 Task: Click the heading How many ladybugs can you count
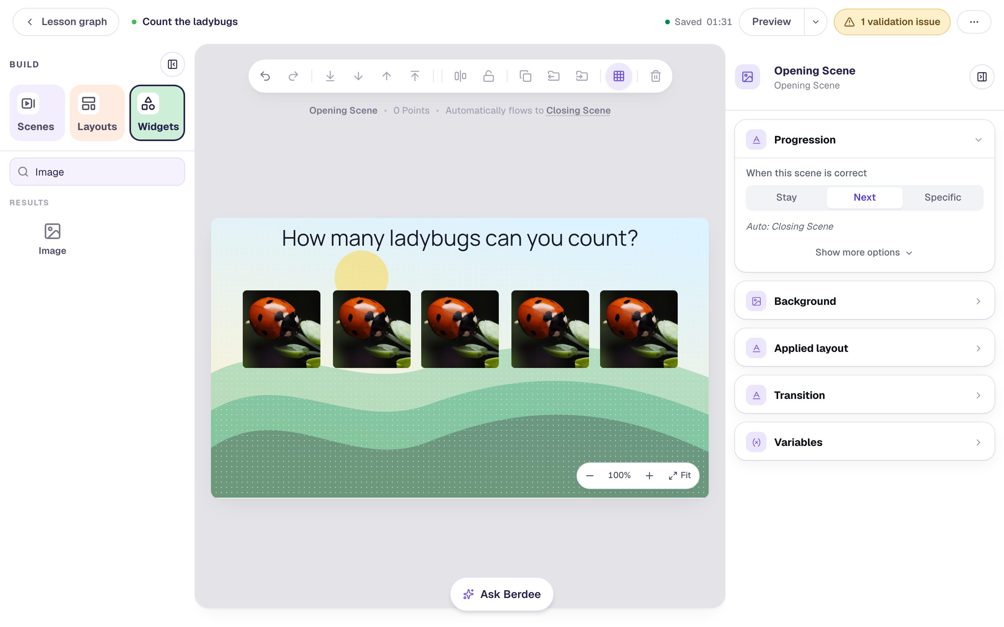(x=460, y=238)
